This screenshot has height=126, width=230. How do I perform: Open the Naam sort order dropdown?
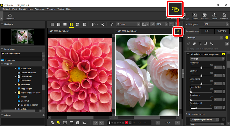coord(128,24)
